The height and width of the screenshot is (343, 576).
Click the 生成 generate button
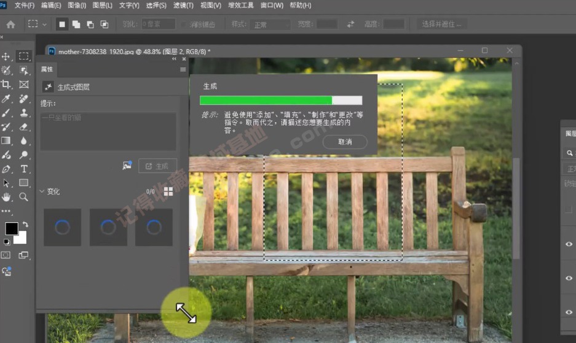[x=157, y=166]
